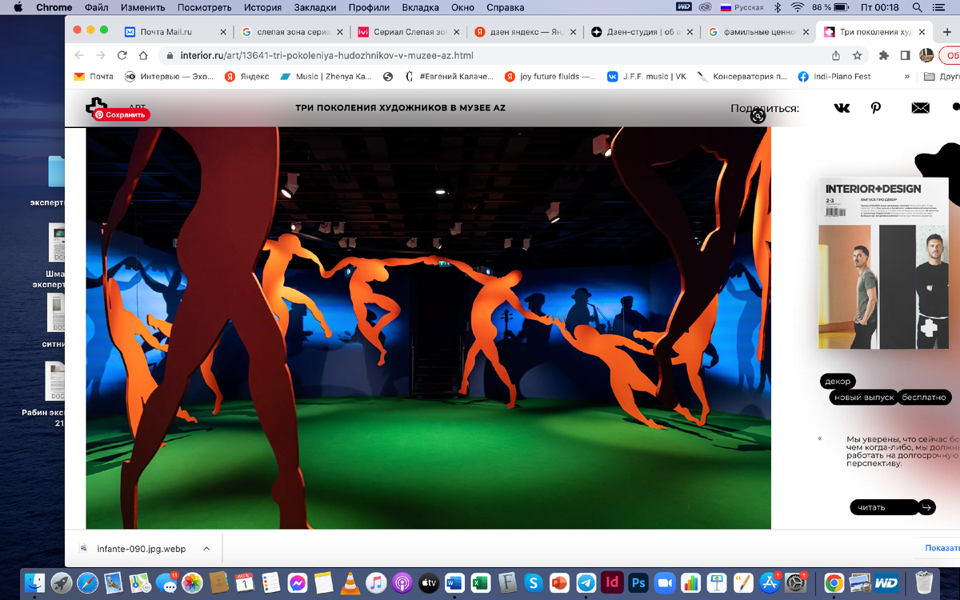Image resolution: width=960 pixels, height=600 pixels.
Task: Open the Профили menu
Action: pyautogui.click(x=369, y=7)
